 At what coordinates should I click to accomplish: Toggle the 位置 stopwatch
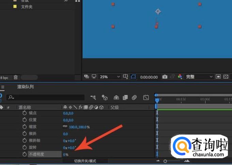click(x=25, y=120)
